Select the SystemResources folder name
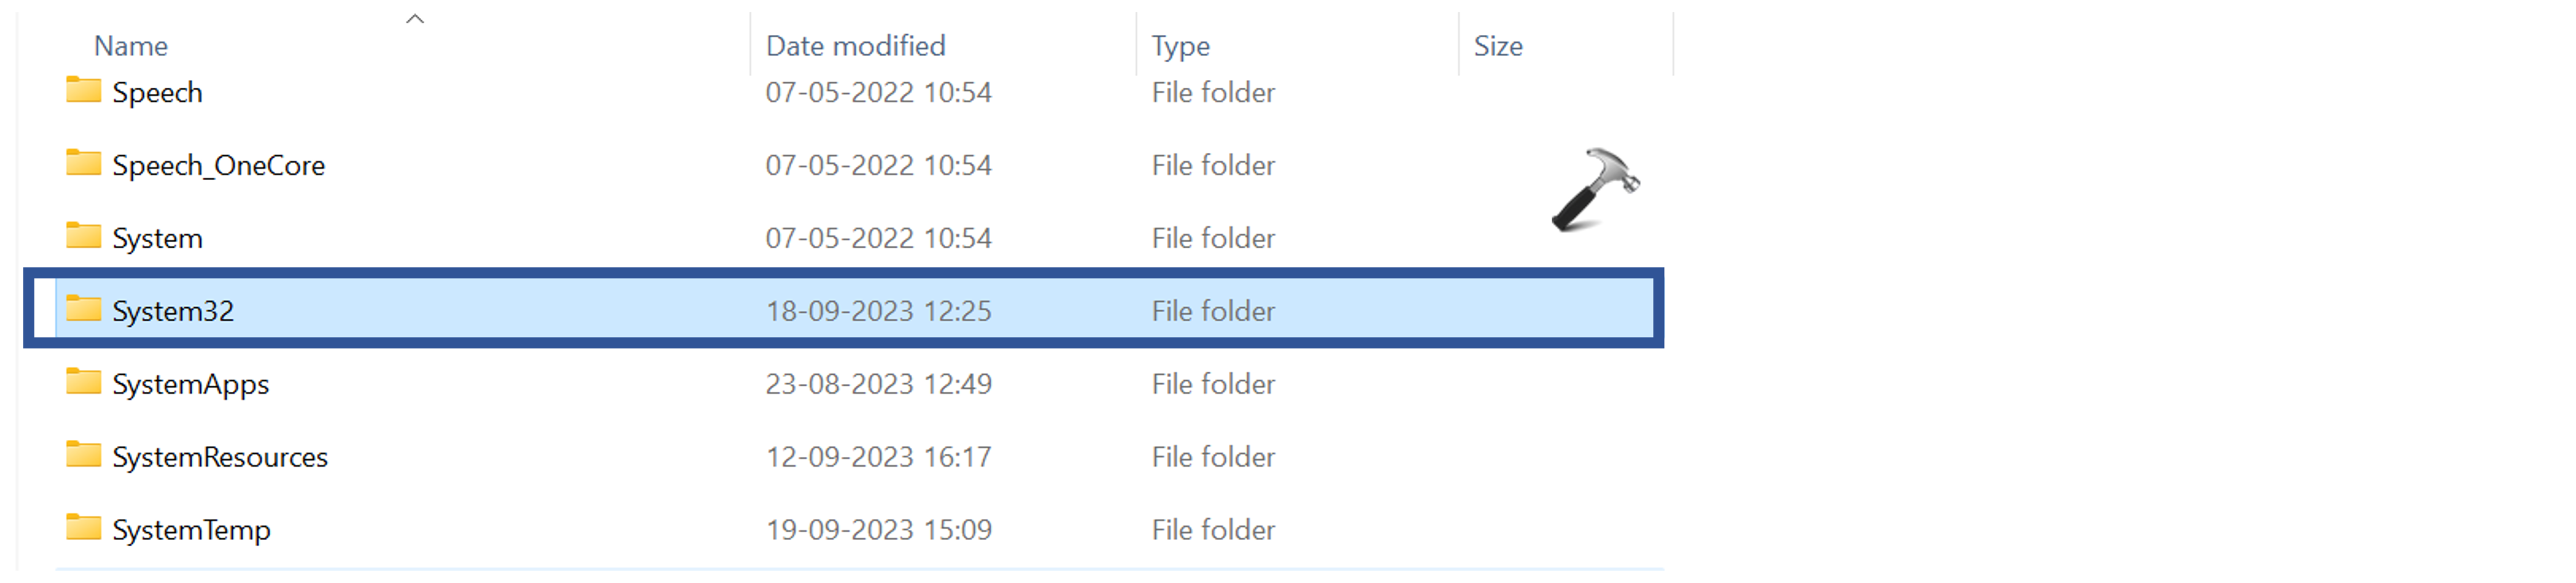This screenshot has width=2576, height=583. tap(220, 458)
